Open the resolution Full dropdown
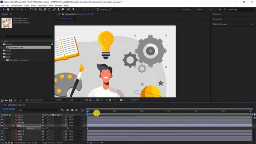Screen dimensions: 256x144 (76, 100)
